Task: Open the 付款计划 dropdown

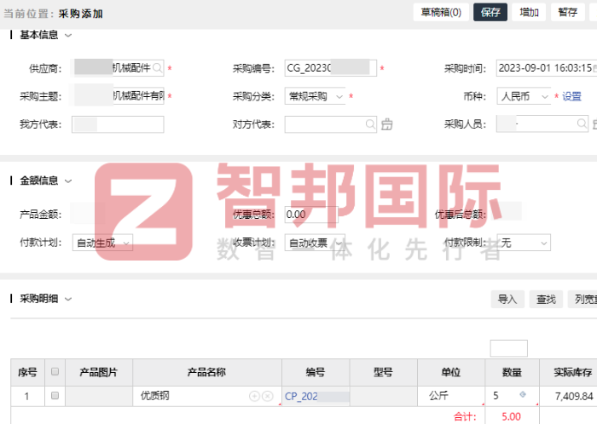Action: (x=102, y=243)
